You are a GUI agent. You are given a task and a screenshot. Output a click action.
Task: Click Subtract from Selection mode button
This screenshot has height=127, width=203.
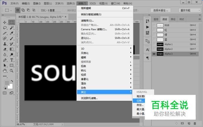(28, 10)
